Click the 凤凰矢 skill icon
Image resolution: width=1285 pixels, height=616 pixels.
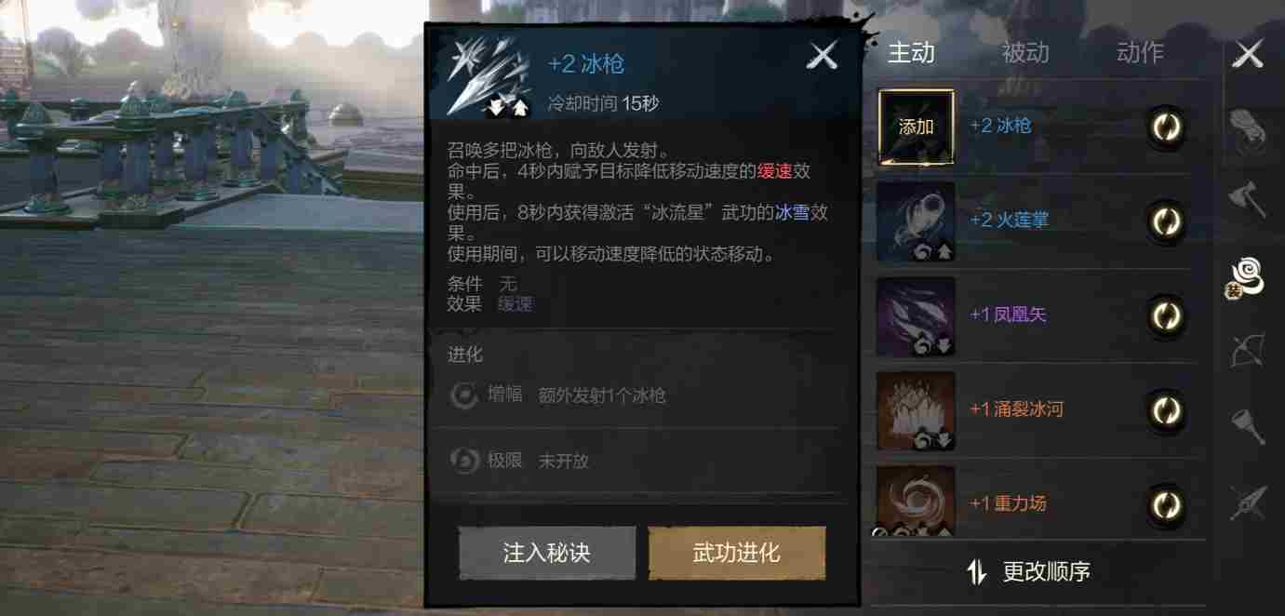917,316
